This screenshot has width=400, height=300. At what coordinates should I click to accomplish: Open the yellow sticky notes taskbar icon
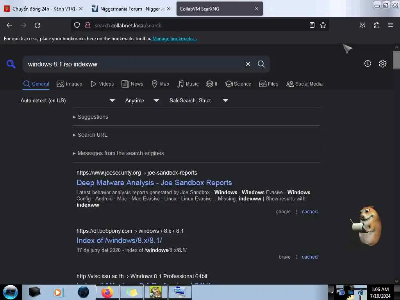132,292
